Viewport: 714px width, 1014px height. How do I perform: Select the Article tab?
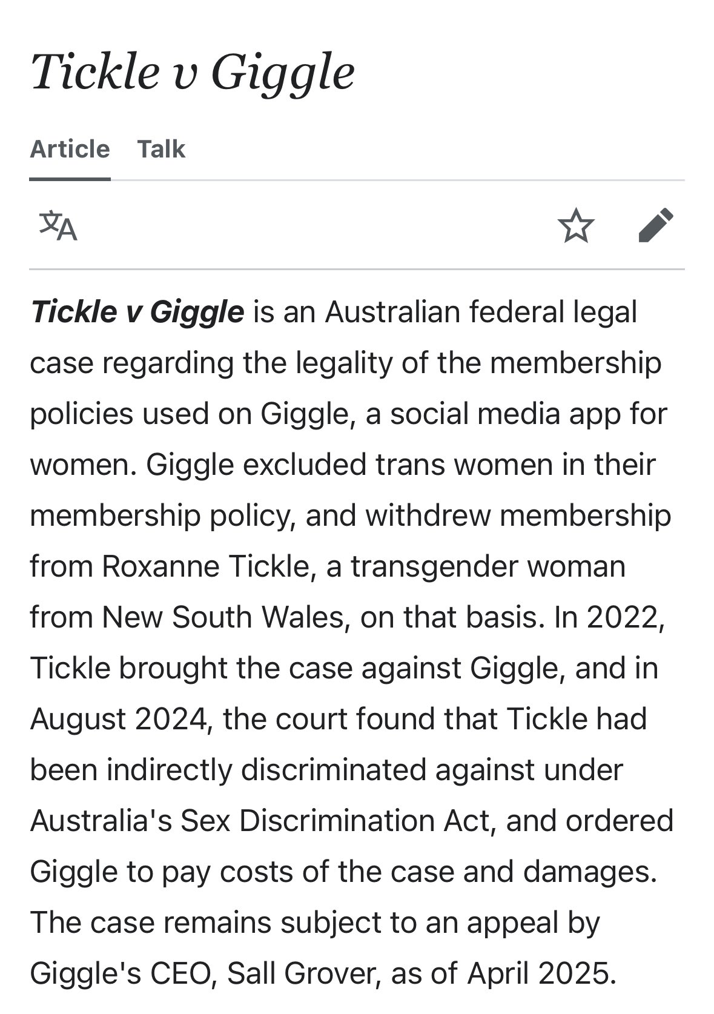[x=70, y=149]
